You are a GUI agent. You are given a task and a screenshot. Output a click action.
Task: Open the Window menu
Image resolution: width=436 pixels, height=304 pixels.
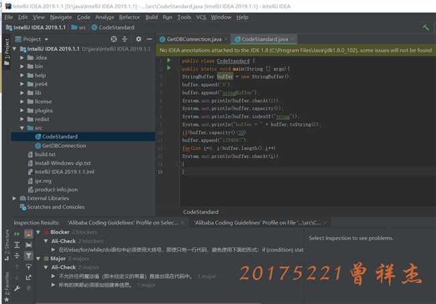click(221, 17)
